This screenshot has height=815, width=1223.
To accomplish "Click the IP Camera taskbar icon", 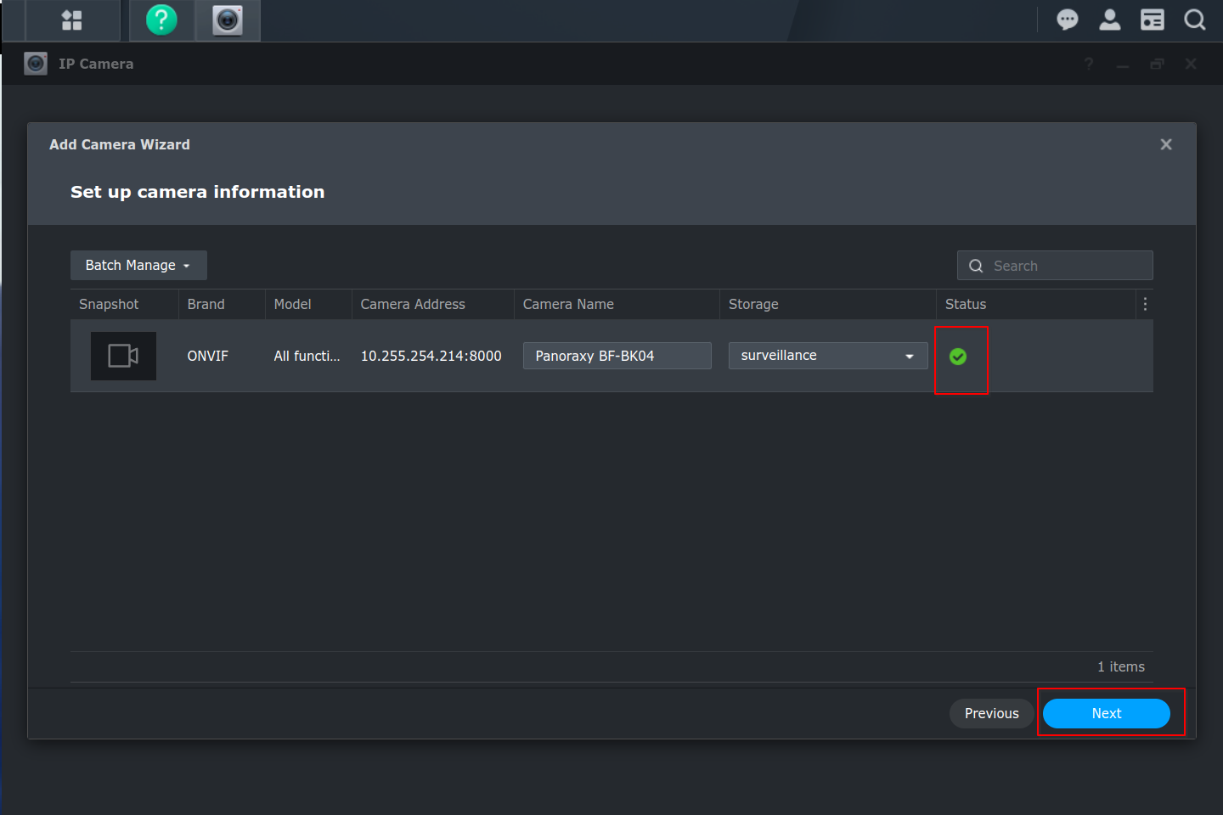I will (x=228, y=20).
